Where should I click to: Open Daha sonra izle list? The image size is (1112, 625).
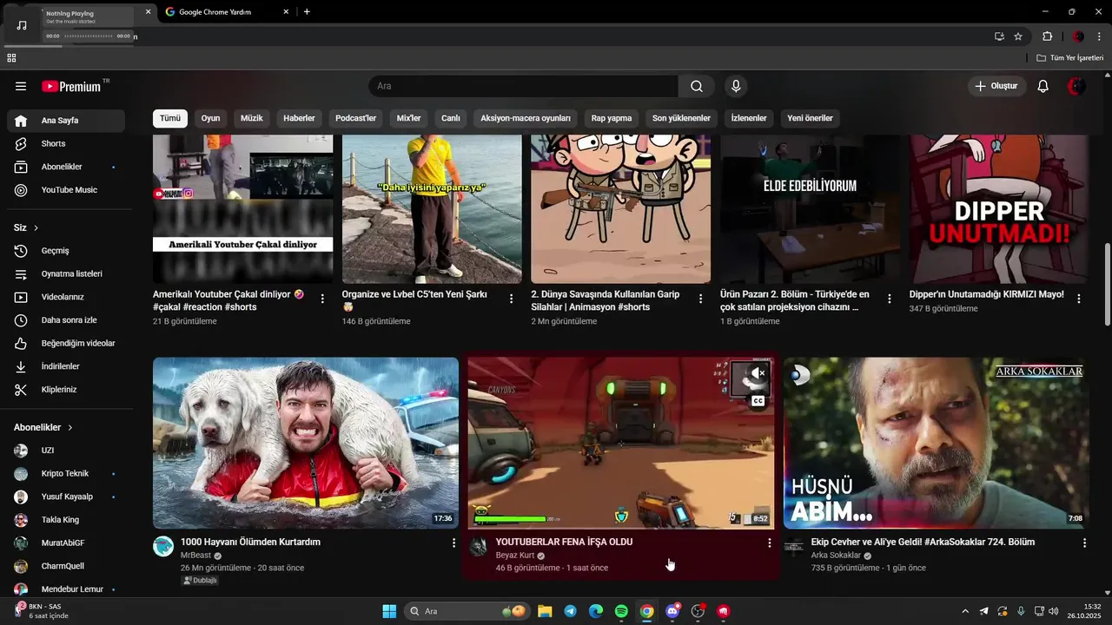[66, 320]
